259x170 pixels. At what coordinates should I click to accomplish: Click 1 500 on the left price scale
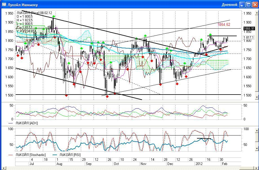click(x=9, y=95)
